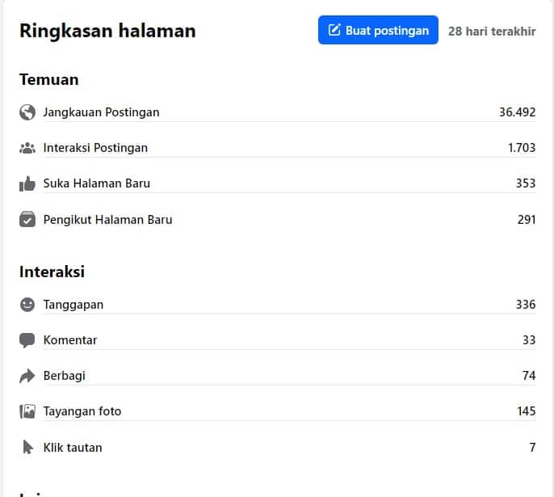Select the people icon beside Interaksi Postingan

point(27,148)
